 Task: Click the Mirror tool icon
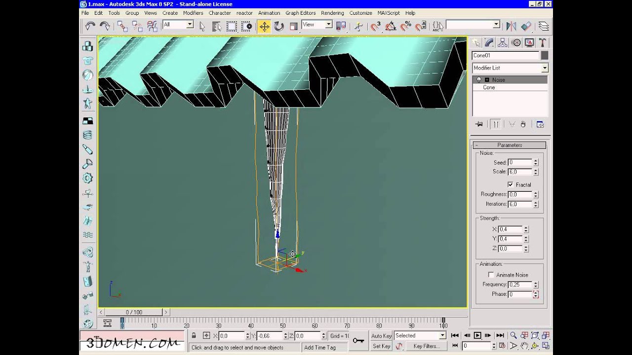click(x=511, y=26)
